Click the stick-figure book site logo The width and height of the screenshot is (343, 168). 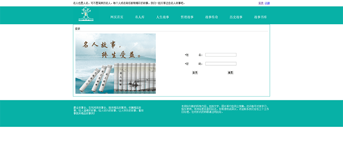pyautogui.click(x=86, y=15)
